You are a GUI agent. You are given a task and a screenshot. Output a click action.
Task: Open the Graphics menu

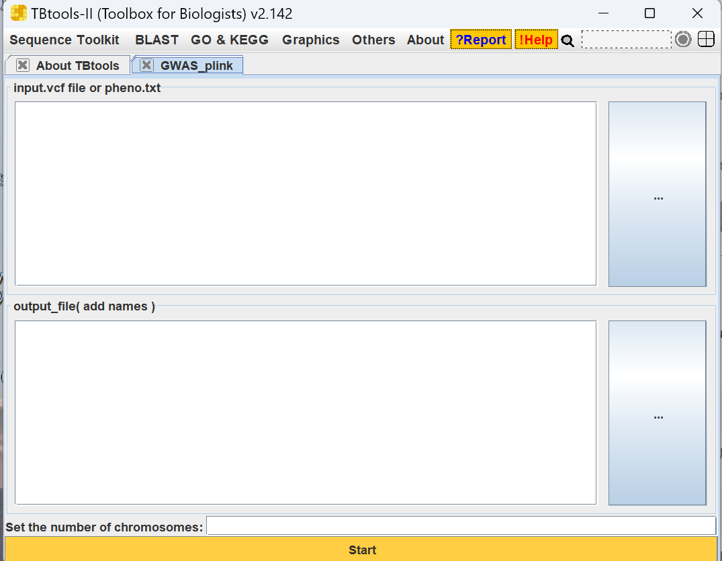tap(311, 40)
